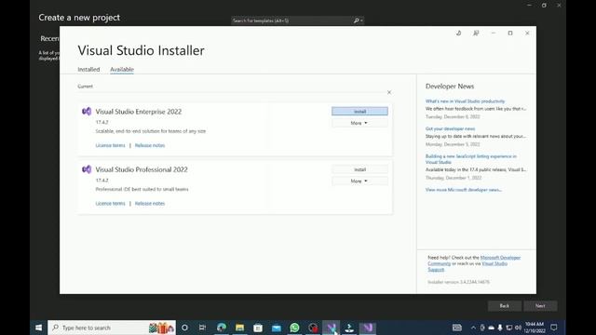Open Mail app from taskbar
The width and height of the screenshot is (596, 335).
coord(277,328)
